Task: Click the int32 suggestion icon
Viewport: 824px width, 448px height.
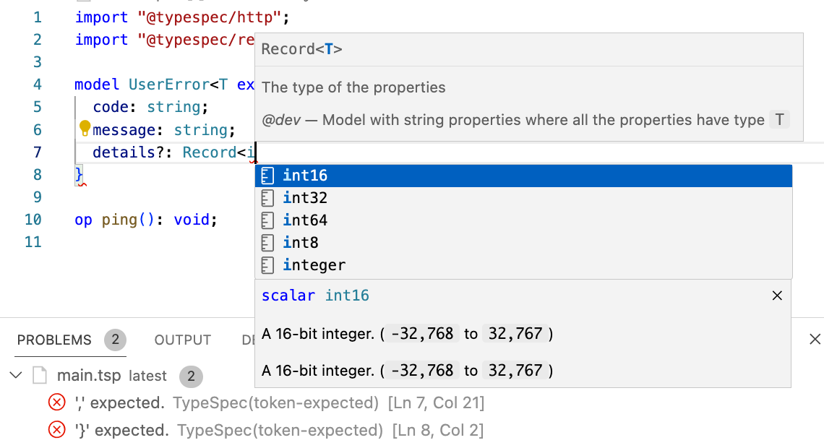Action: (268, 198)
